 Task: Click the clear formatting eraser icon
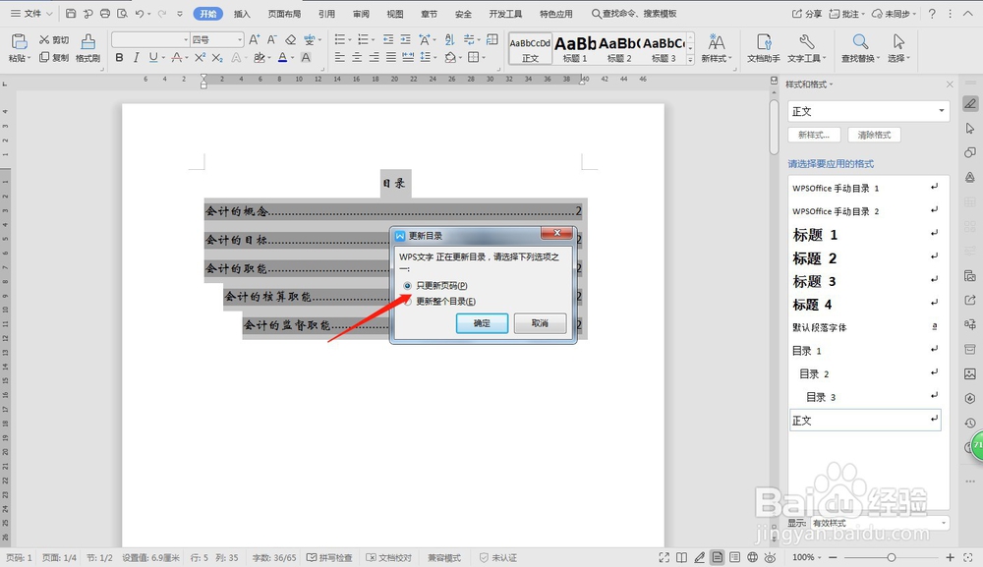tap(290, 39)
